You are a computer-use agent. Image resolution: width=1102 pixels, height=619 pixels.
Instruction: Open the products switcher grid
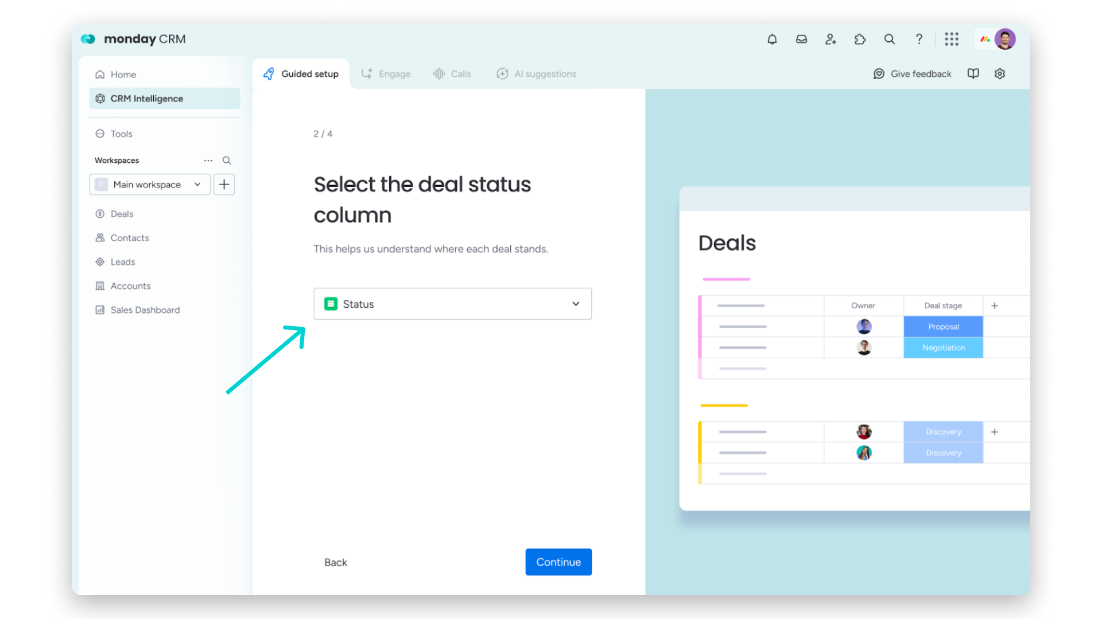[x=952, y=39]
